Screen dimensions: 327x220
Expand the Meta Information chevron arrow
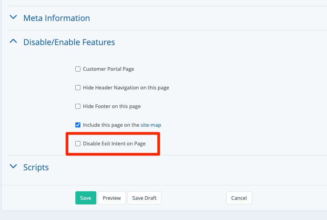pyautogui.click(x=14, y=17)
